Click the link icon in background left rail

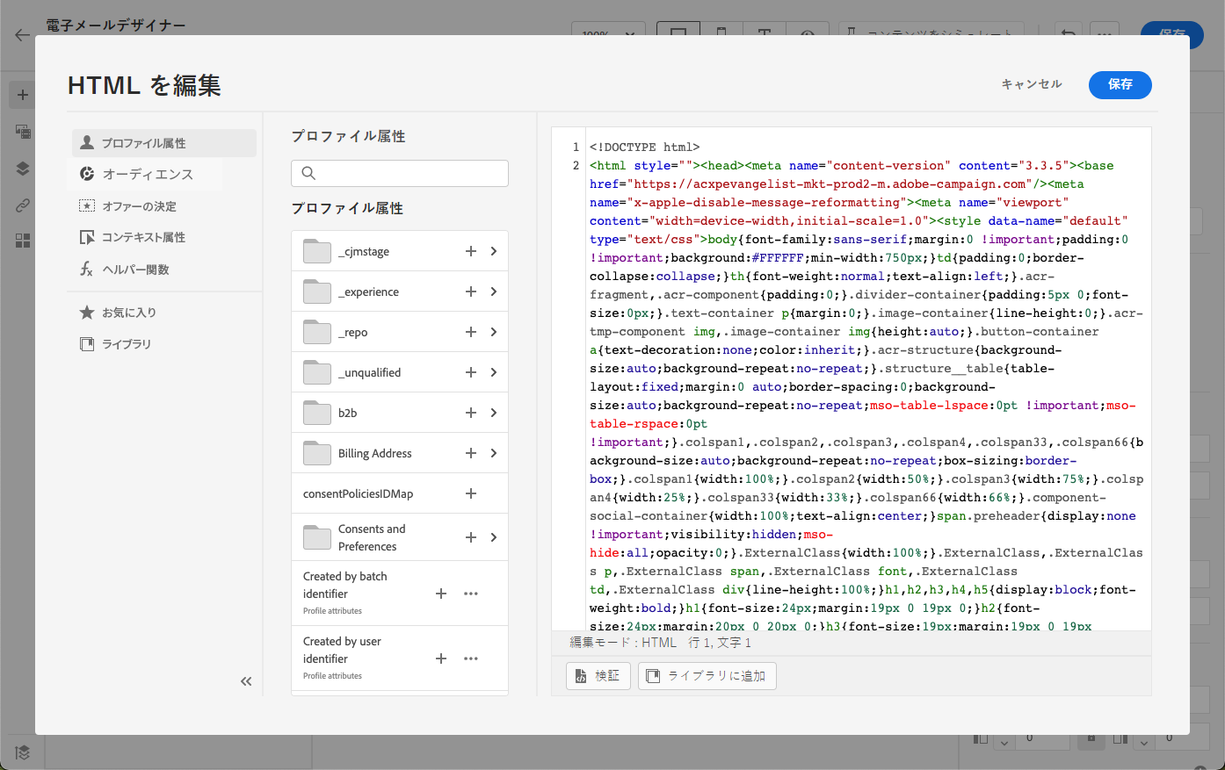point(23,205)
